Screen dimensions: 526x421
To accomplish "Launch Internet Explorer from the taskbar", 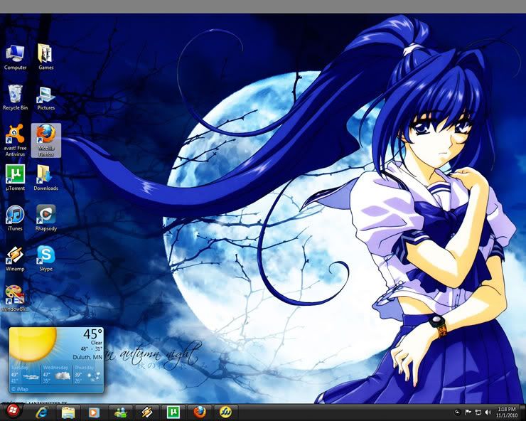I will 42,412.
